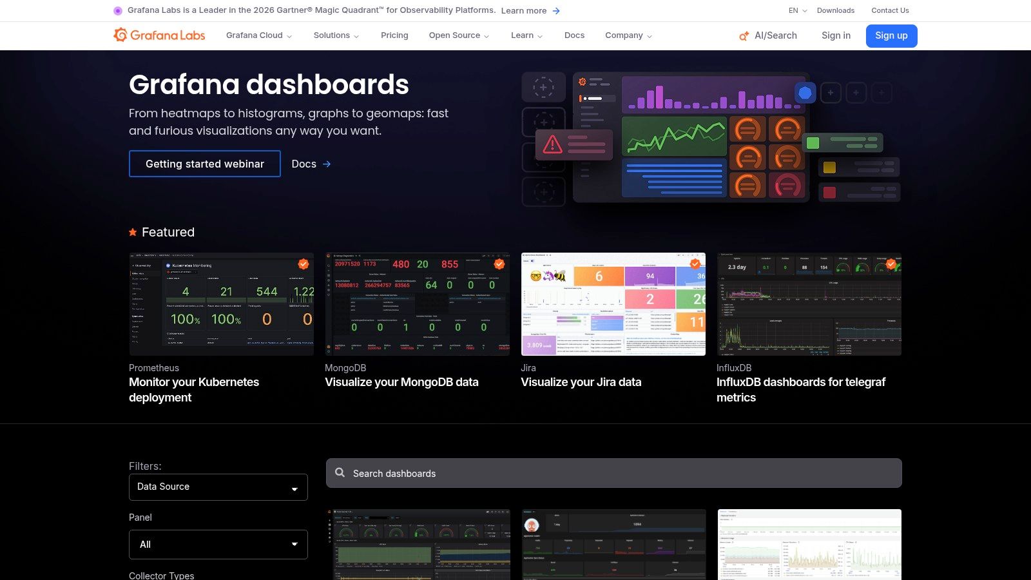Open the Grafana Cloud menu
This screenshot has width=1031, height=580.
[x=259, y=35]
